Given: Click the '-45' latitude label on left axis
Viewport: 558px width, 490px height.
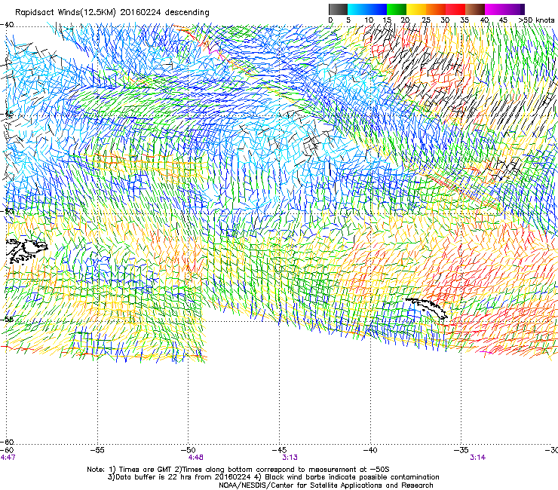Looking at the screenshot, I should coord(7,114).
